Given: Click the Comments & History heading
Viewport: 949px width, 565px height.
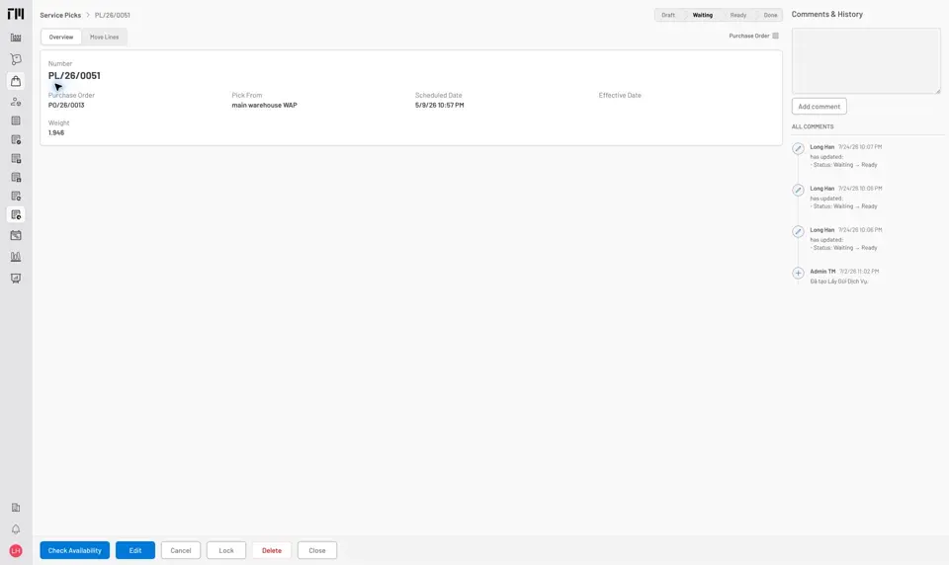Looking at the screenshot, I should pos(826,14).
